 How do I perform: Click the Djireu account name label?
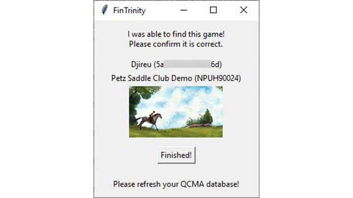pos(141,65)
